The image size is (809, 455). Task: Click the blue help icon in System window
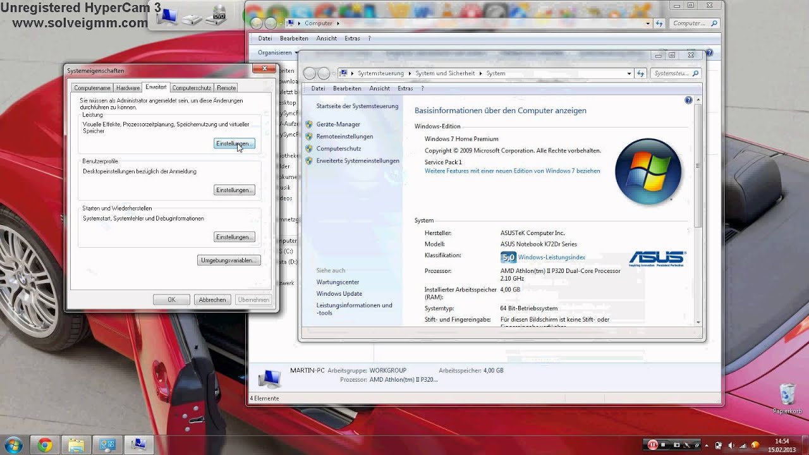688,100
